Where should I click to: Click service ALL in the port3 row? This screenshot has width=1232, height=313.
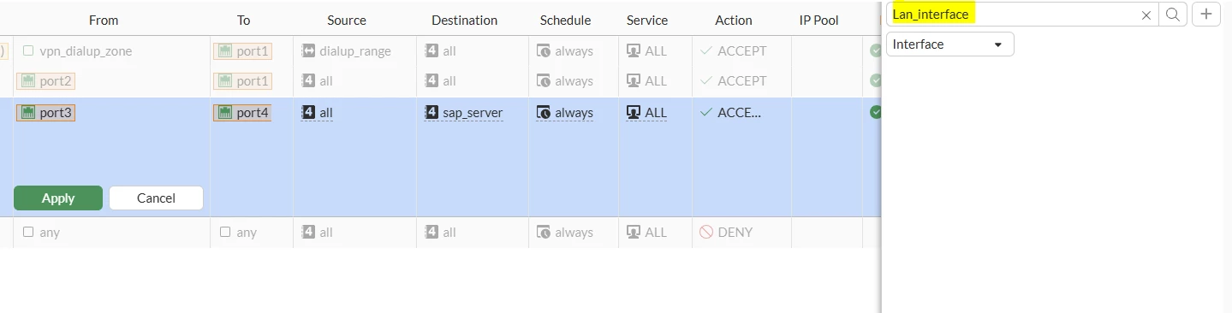[646, 112]
